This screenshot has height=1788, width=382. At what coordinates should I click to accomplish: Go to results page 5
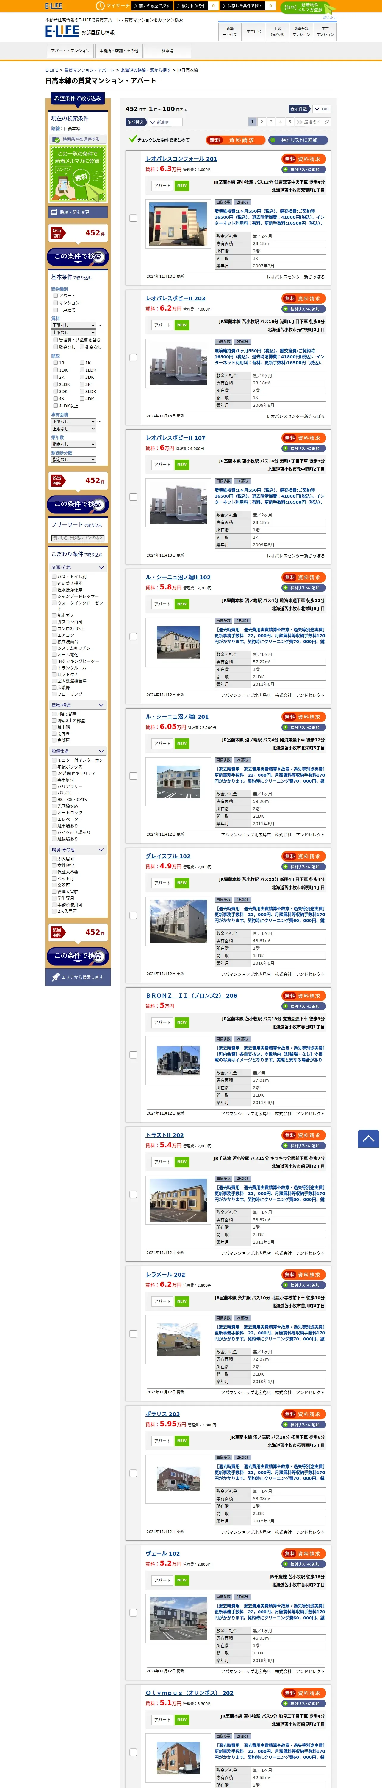click(x=290, y=122)
